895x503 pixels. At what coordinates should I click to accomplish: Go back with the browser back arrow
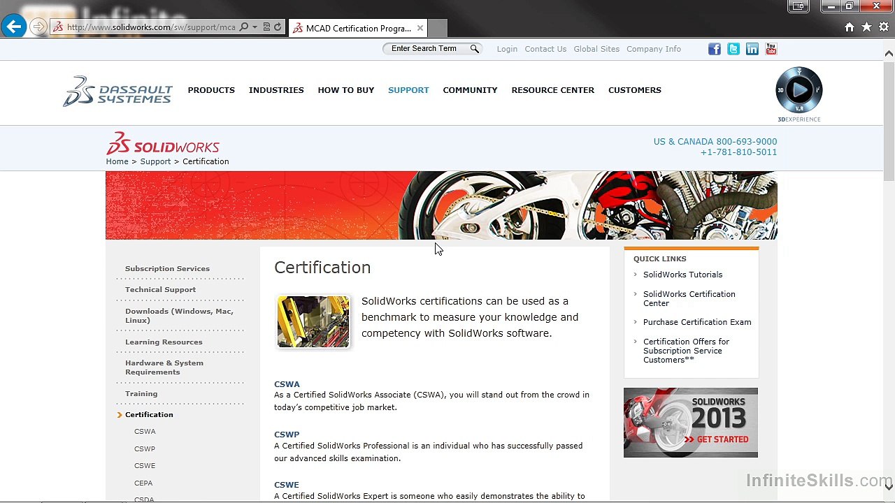tap(13, 27)
